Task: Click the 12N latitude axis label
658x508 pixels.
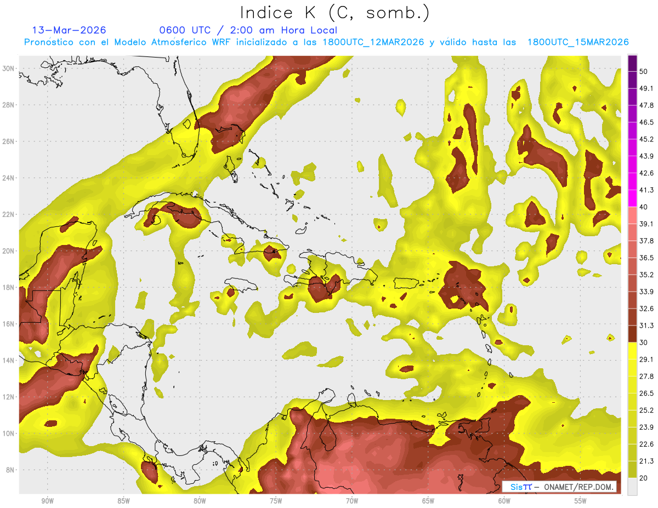Action: tap(9, 397)
